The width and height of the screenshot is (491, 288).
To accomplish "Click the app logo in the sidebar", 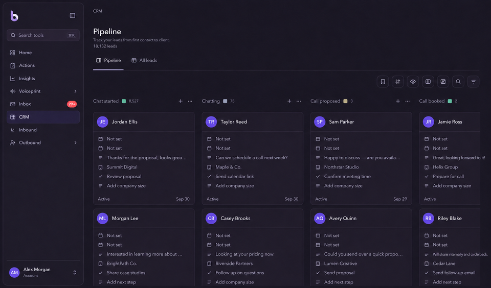I will pos(14,16).
